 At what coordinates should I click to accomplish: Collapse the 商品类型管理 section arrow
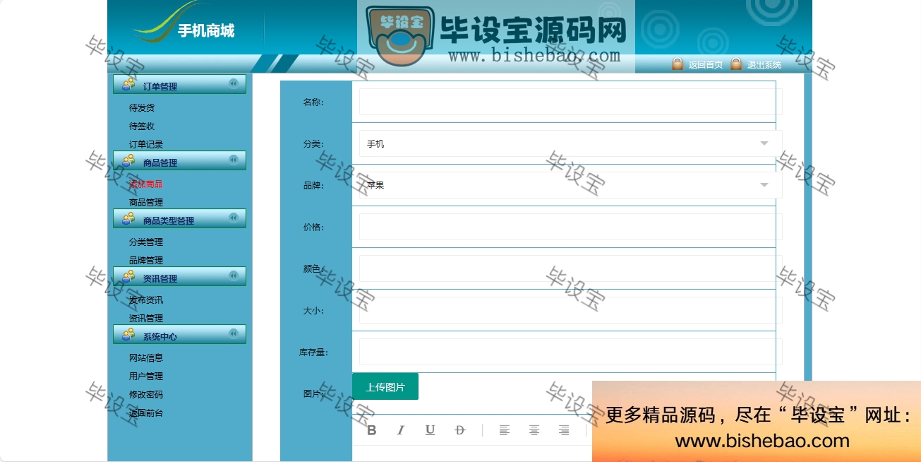(234, 218)
